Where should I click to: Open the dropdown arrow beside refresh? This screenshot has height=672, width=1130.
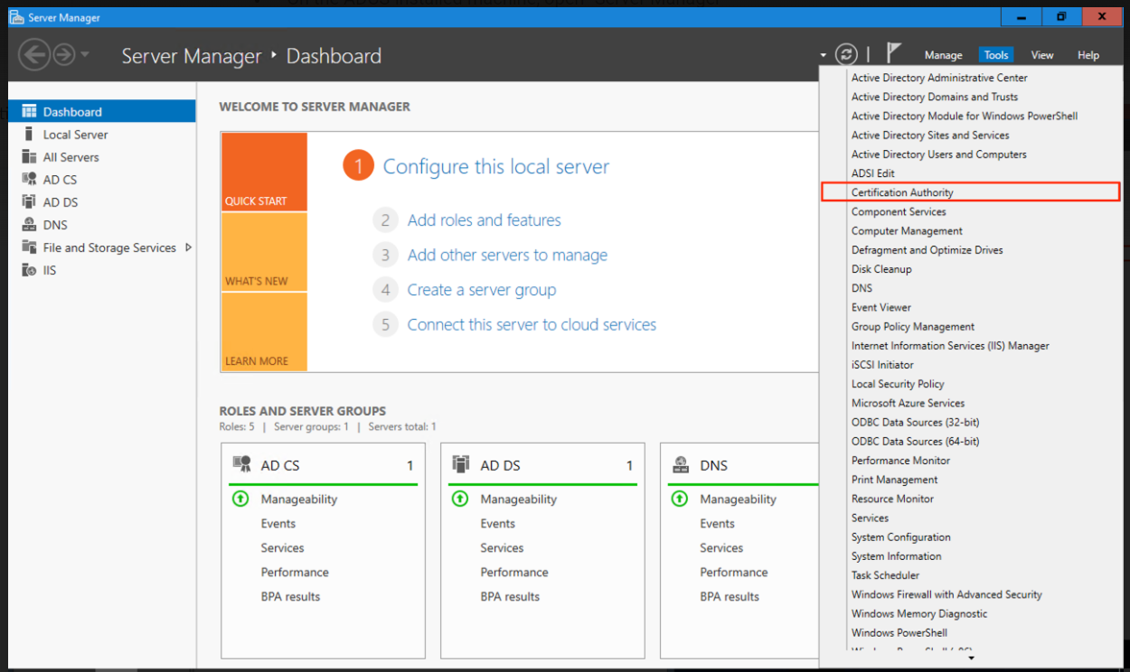(x=824, y=56)
